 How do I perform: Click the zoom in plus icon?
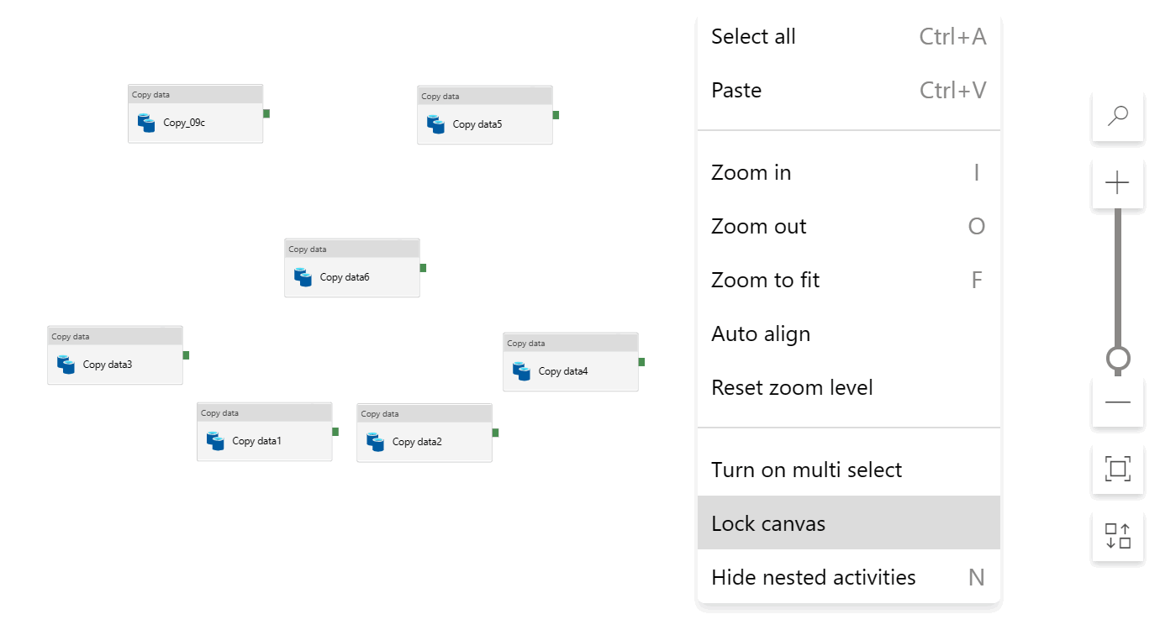pos(1117,182)
